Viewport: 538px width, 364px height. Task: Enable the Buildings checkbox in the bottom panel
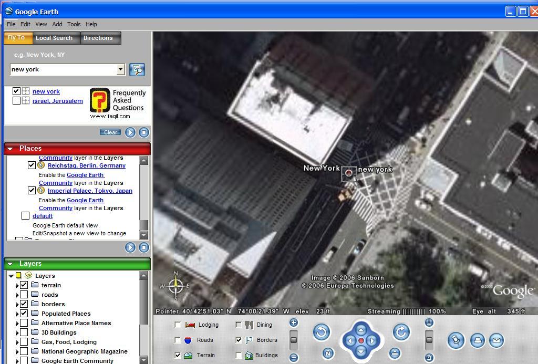click(x=239, y=355)
